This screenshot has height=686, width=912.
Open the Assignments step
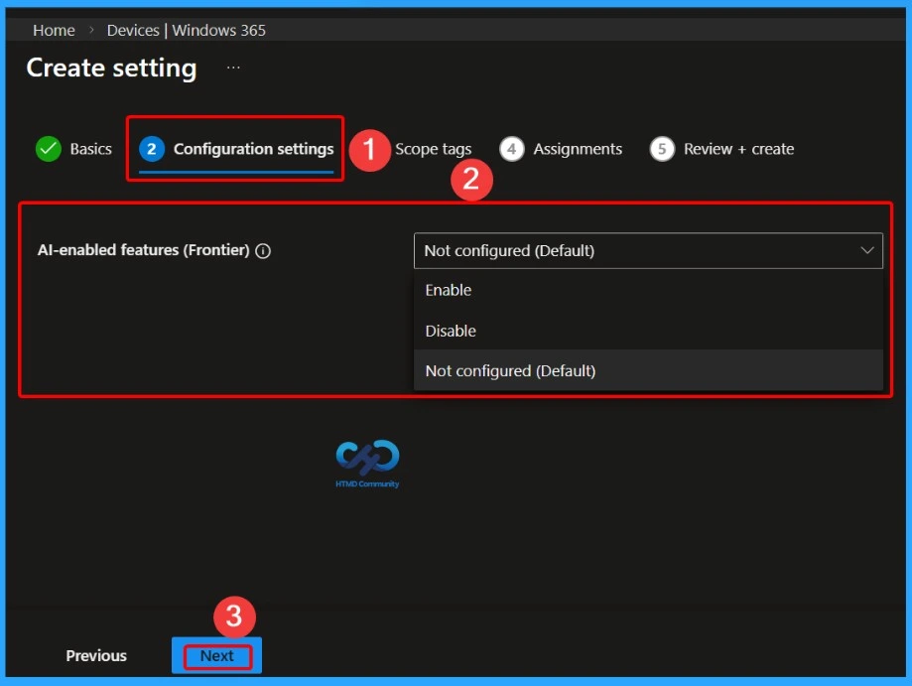point(578,149)
